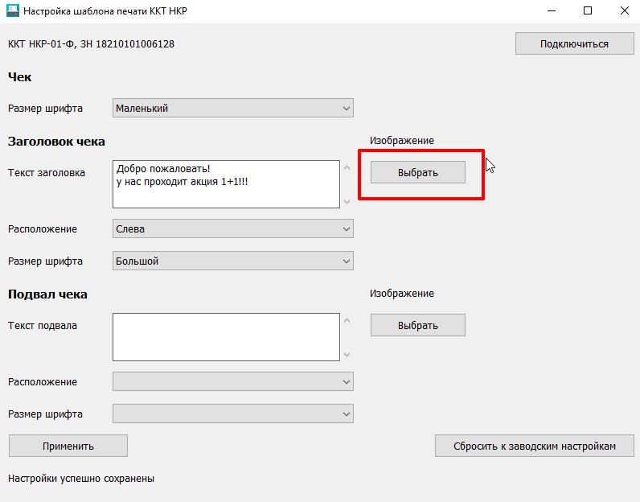Expand header Расположение dropdown showing Слева
This screenshot has width=640, height=502.
[233, 228]
